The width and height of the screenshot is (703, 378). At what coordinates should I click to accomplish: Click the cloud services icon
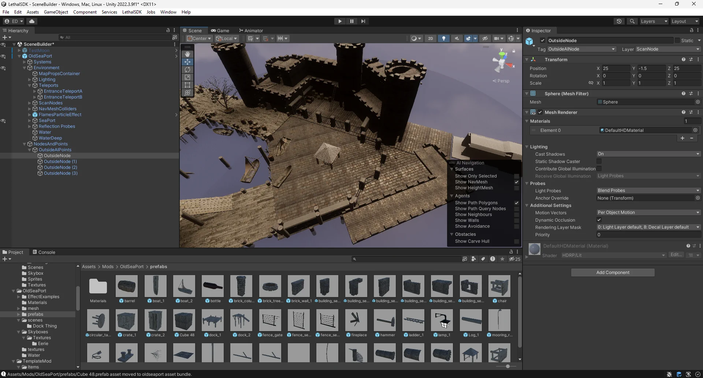pyautogui.click(x=32, y=21)
